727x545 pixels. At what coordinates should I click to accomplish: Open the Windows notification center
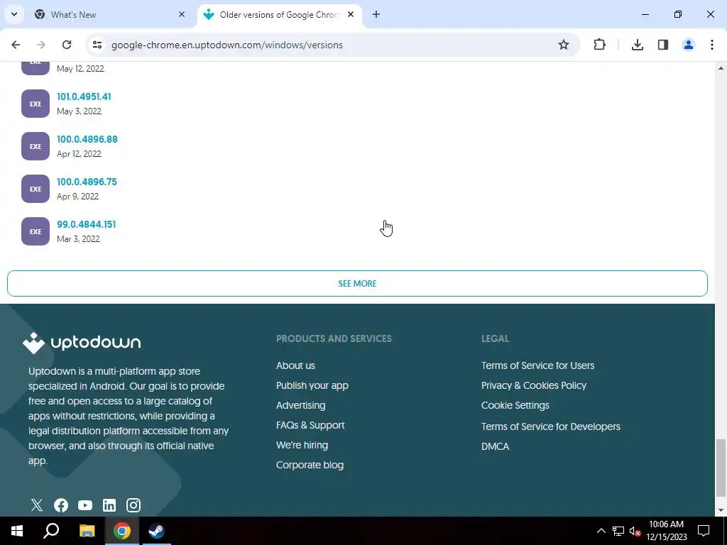tap(704, 531)
